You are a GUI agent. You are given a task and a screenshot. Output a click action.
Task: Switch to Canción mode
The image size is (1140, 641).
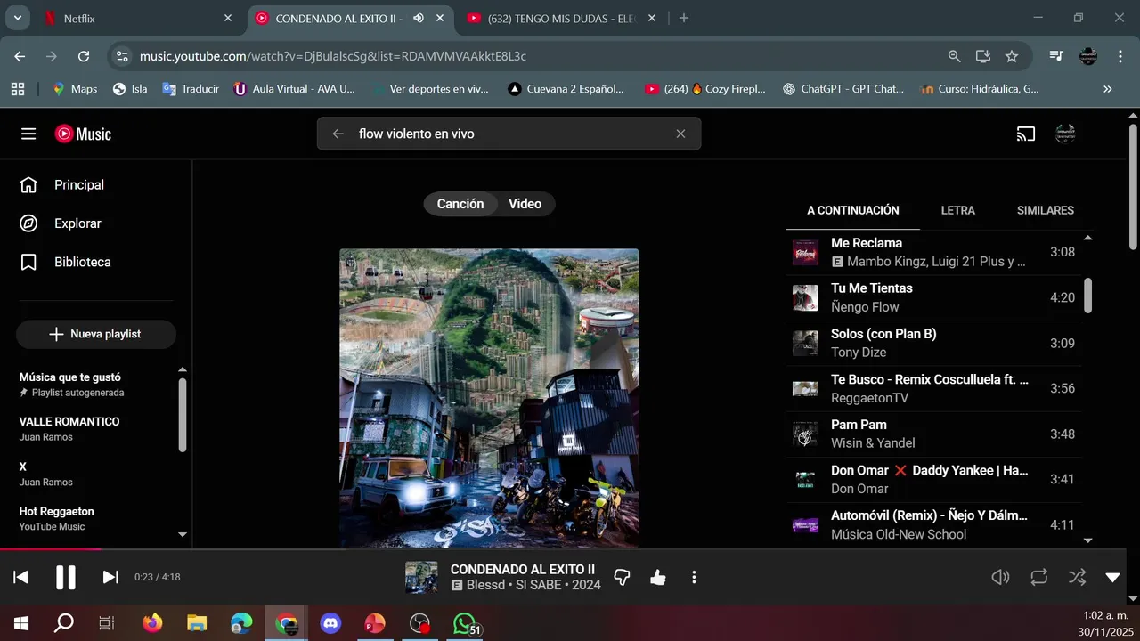pos(460,204)
